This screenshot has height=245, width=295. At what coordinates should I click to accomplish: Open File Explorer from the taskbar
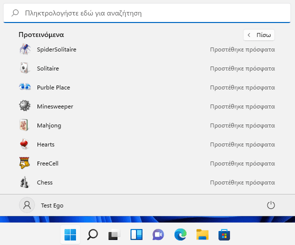[202, 234]
